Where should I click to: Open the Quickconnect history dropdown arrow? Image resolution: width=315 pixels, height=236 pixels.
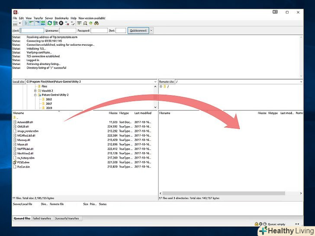click(151, 31)
